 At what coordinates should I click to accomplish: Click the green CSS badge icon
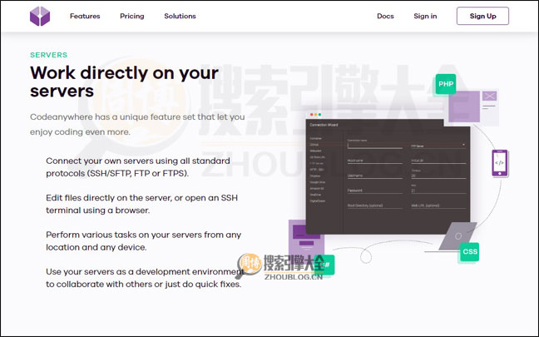click(470, 252)
